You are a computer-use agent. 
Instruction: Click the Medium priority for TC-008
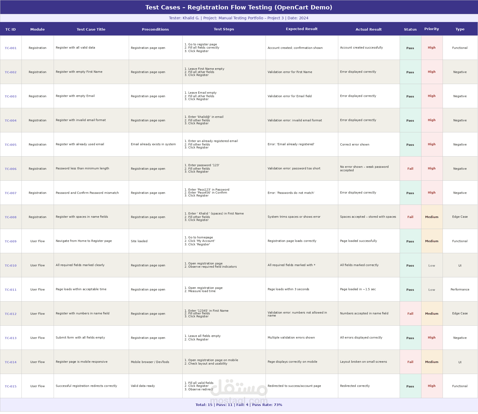pos(432,217)
